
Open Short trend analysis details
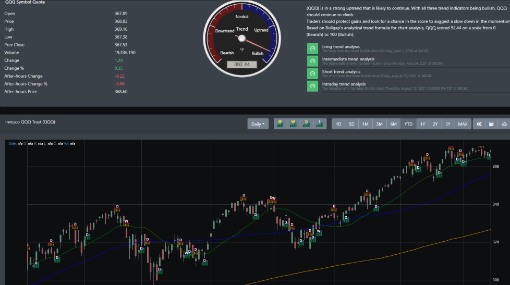coord(341,71)
